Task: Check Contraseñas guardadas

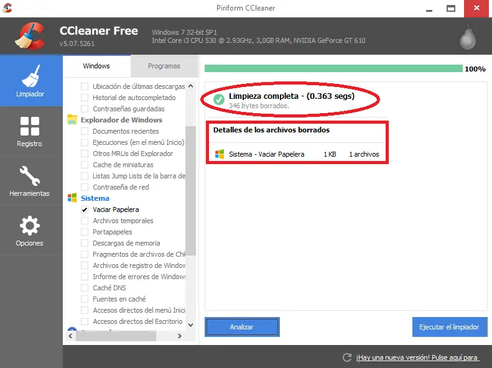Action: point(85,109)
